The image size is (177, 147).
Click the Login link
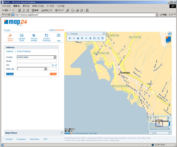[8, 30]
